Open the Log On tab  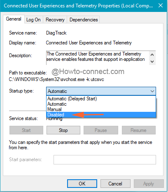34,20
